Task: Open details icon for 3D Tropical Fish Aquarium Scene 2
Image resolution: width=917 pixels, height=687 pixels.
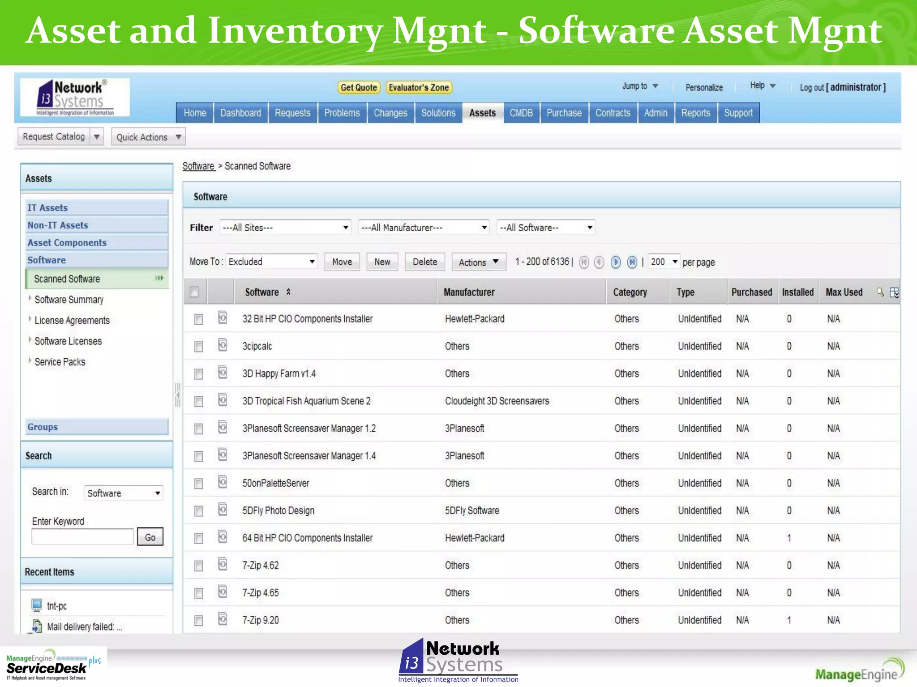Action: click(x=223, y=399)
